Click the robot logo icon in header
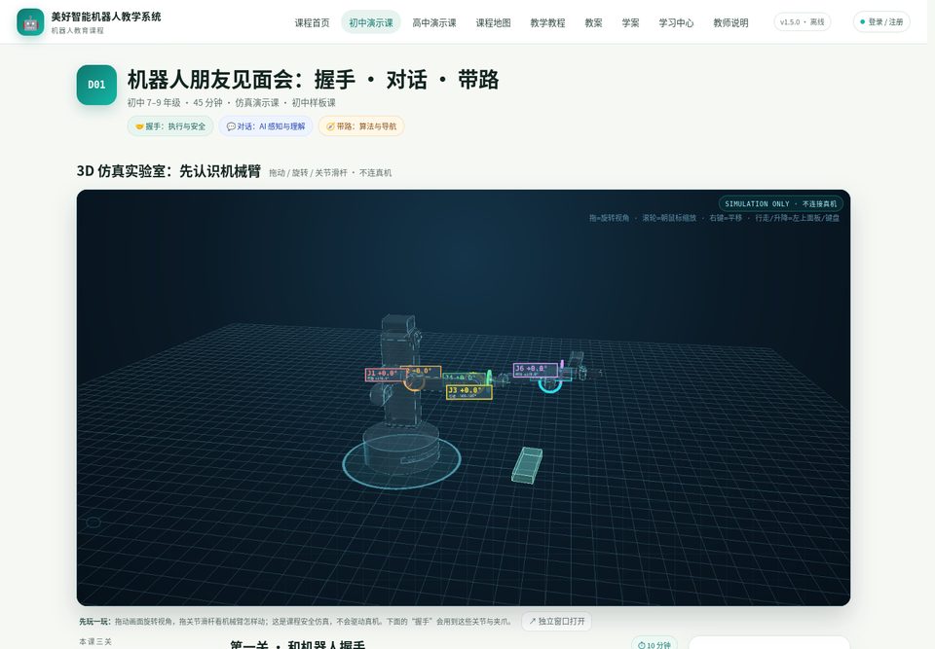 30,22
